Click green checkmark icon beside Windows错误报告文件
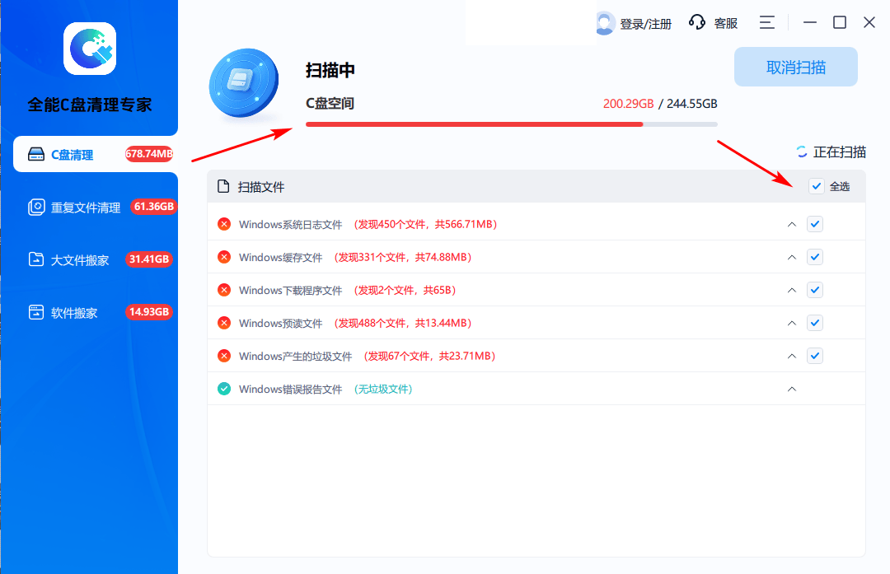 (224, 389)
